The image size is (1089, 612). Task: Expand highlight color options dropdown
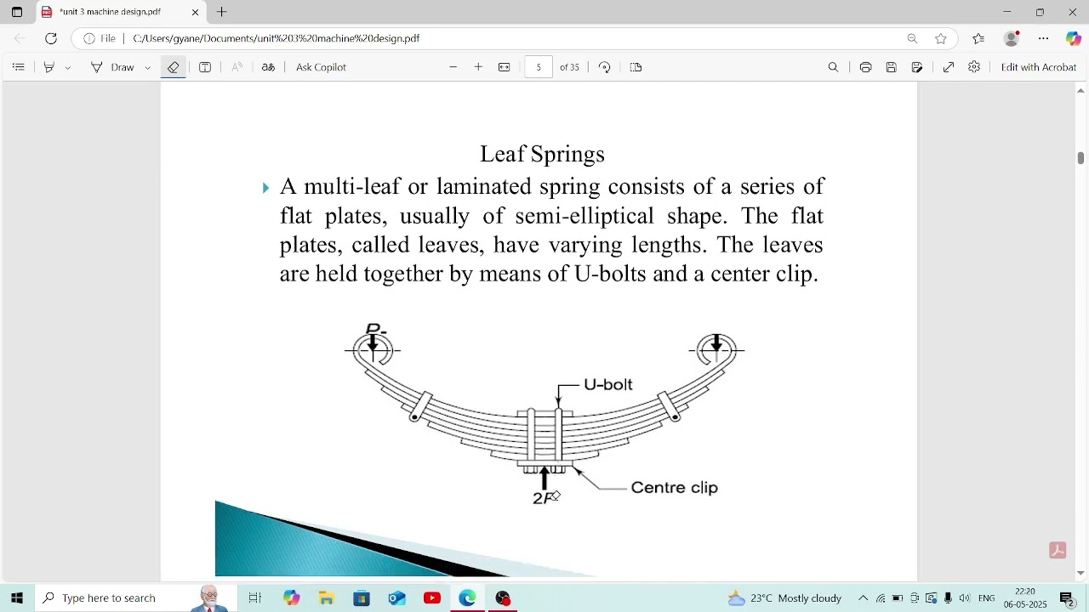68,67
